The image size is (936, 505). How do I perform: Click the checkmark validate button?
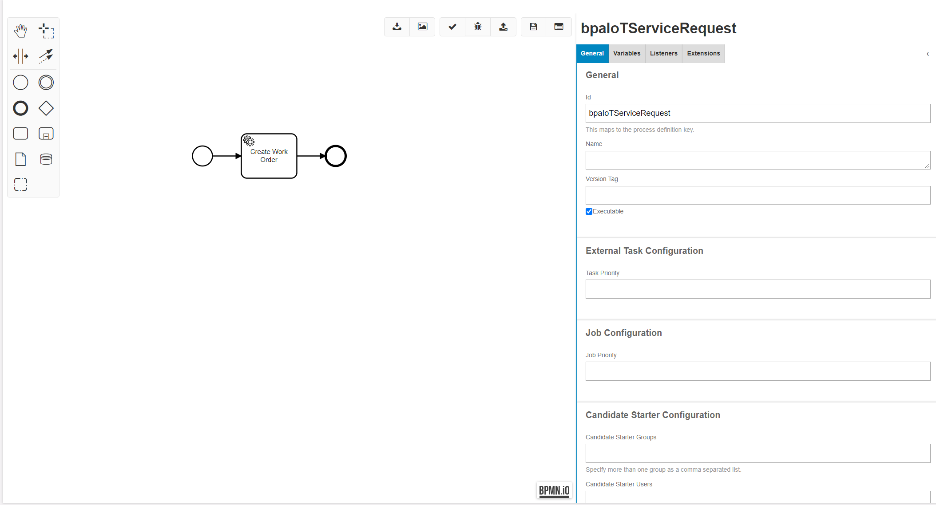tap(452, 27)
